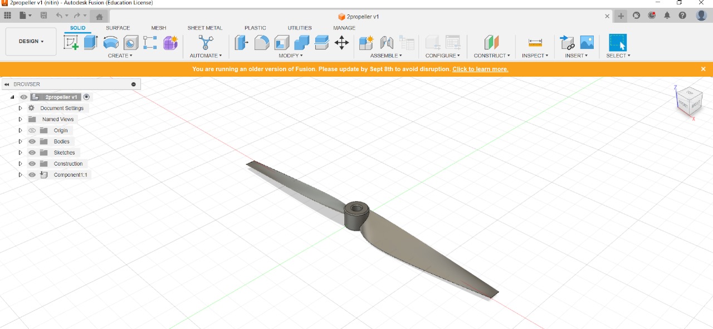
Task: Show the Origin folder via eye icon
Action: point(32,131)
